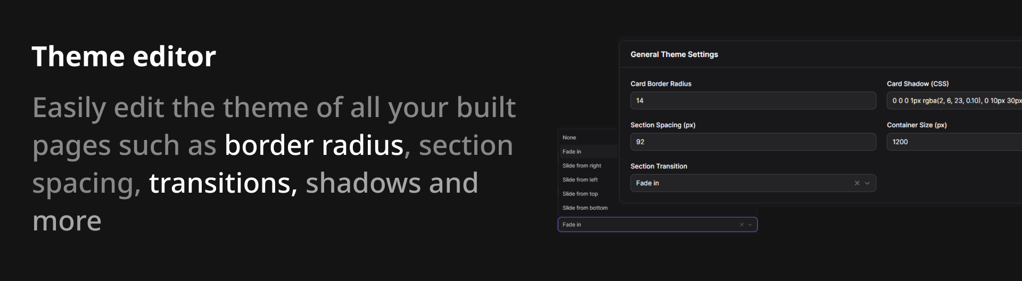This screenshot has height=281, width=1022.
Task: Pick Slide from right option
Action: click(x=581, y=166)
